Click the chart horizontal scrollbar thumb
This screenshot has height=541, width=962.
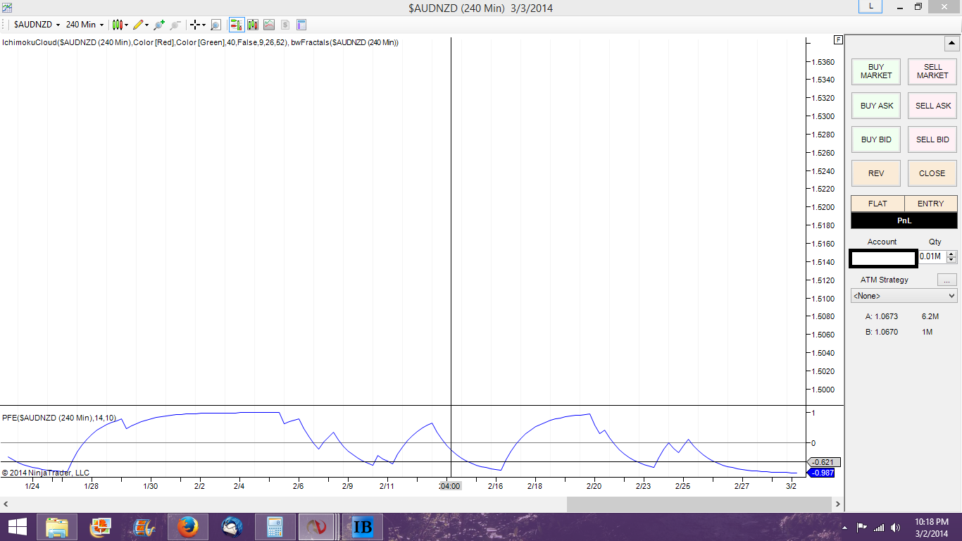pyautogui.click(x=699, y=504)
